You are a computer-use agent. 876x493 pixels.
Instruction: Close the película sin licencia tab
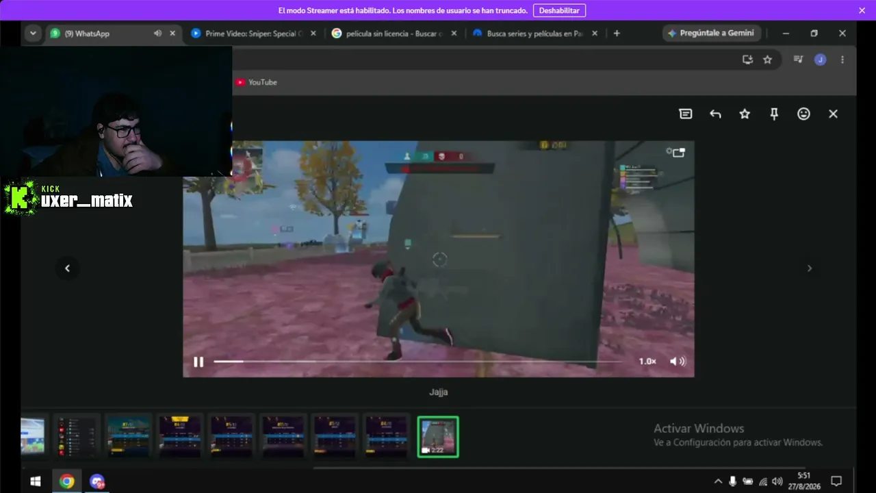click(x=454, y=34)
